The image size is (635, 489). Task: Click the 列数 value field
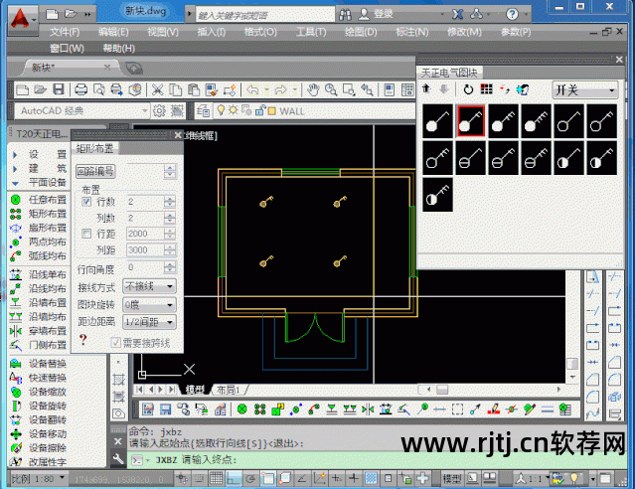pos(145,218)
